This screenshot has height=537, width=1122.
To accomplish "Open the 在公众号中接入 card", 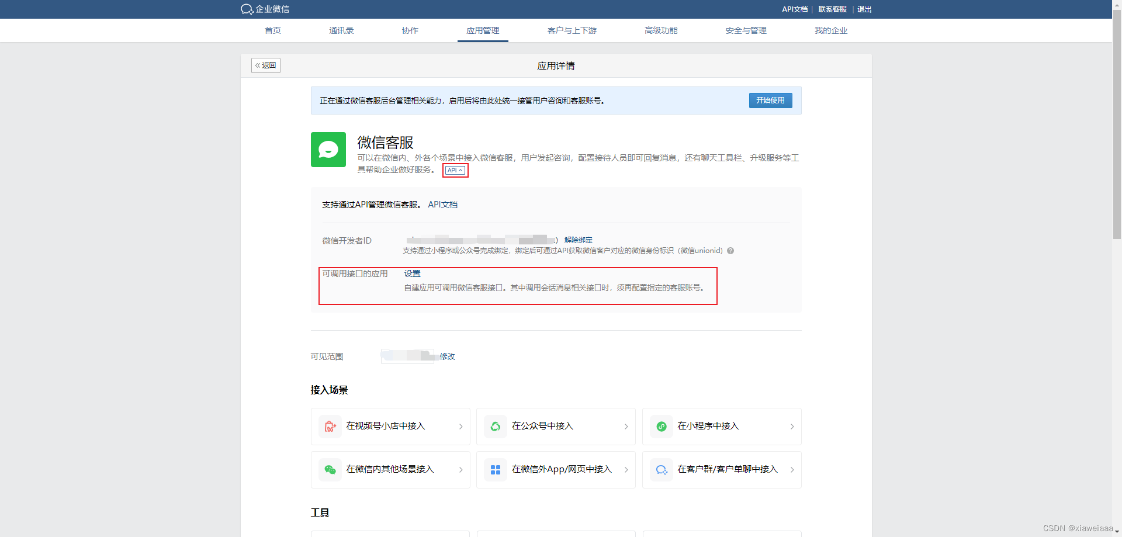I will (x=556, y=427).
